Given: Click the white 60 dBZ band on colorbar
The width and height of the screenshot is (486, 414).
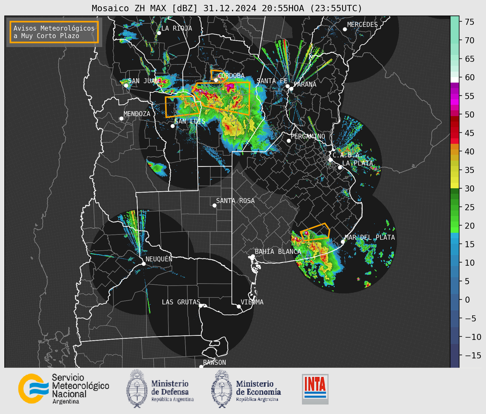Looking at the screenshot, I should (x=455, y=79).
